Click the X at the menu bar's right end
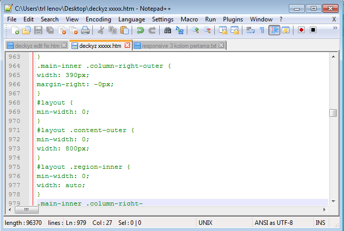The image size is (344, 231). click(334, 19)
